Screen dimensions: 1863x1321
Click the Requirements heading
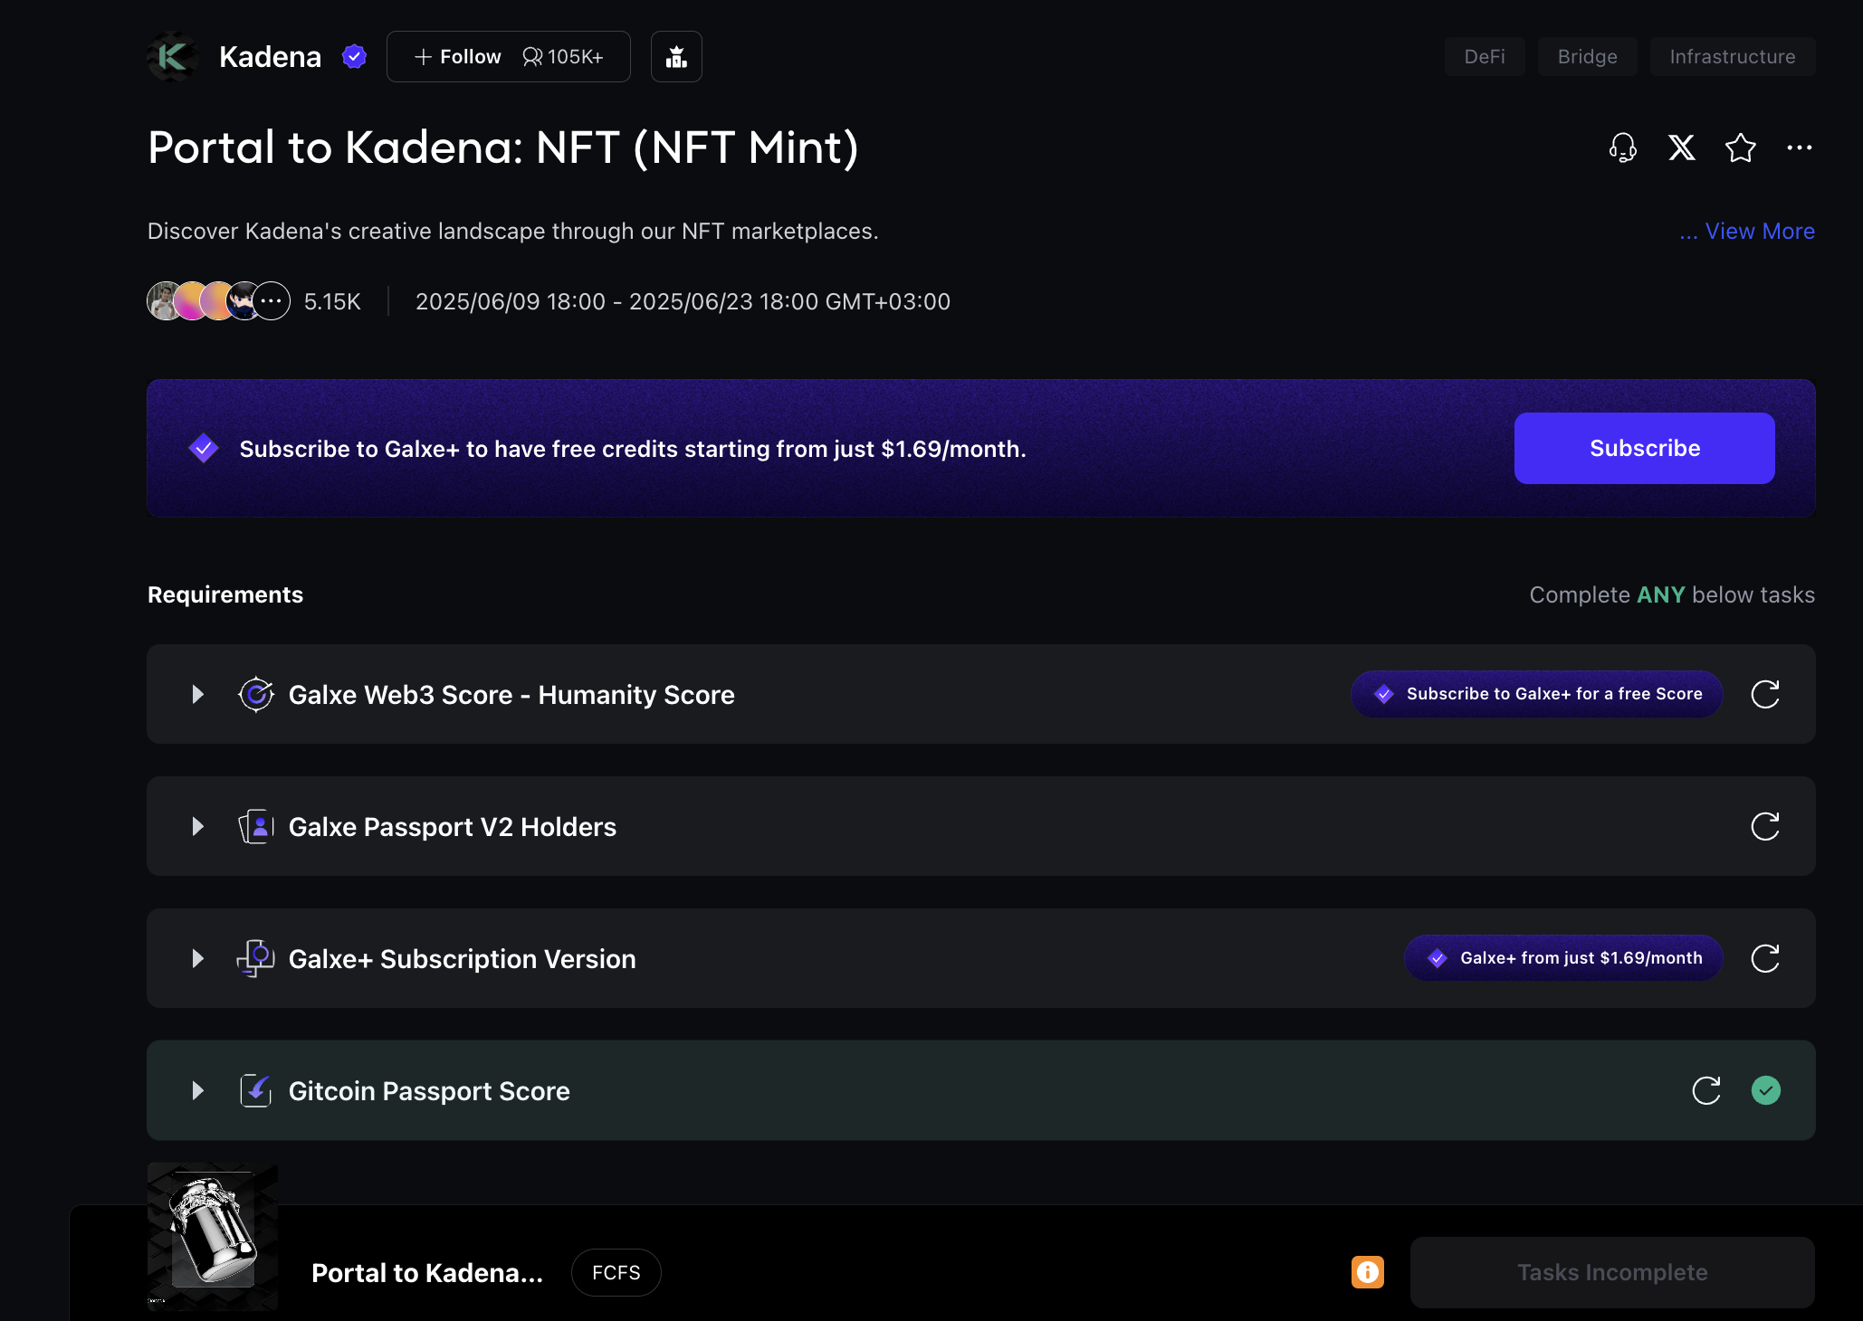[x=225, y=594]
